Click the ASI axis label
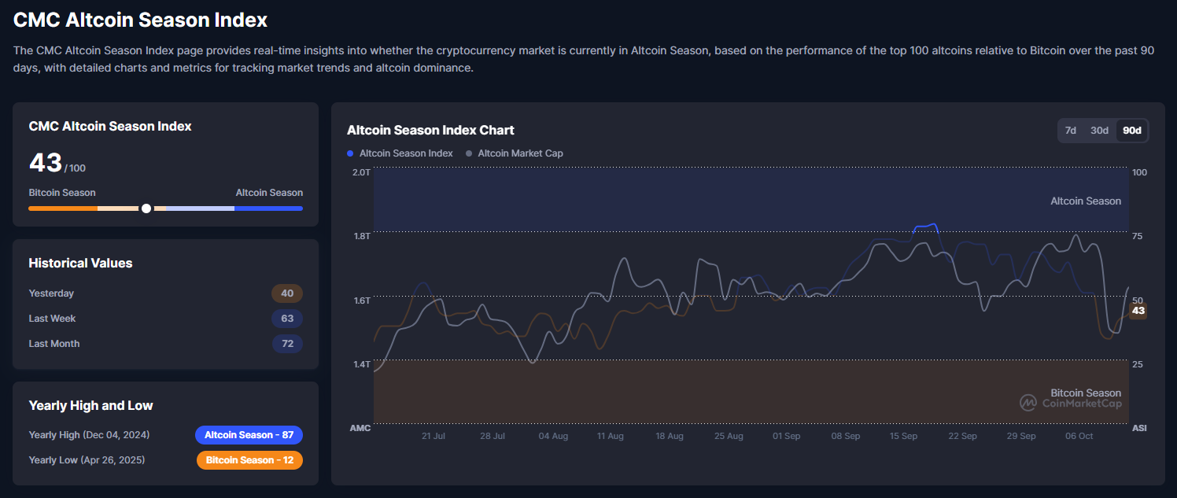This screenshot has height=498, width=1177. coord(1138,428)
